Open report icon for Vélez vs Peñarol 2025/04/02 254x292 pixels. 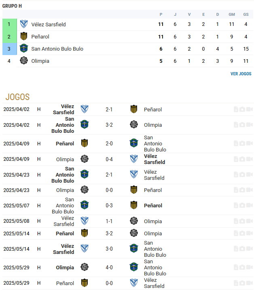[236, 109]
